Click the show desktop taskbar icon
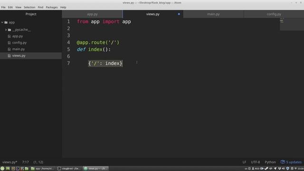 click(8, 169)
